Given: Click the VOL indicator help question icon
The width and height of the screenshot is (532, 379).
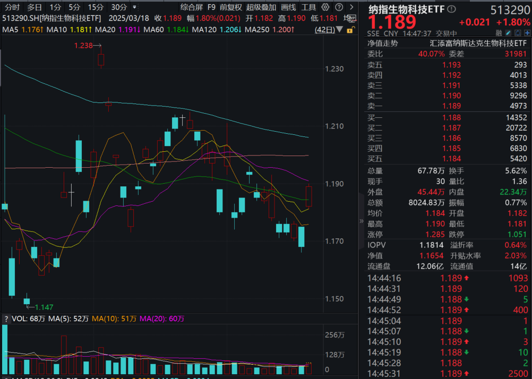Looking at the screenshot, I should point(5,319).
